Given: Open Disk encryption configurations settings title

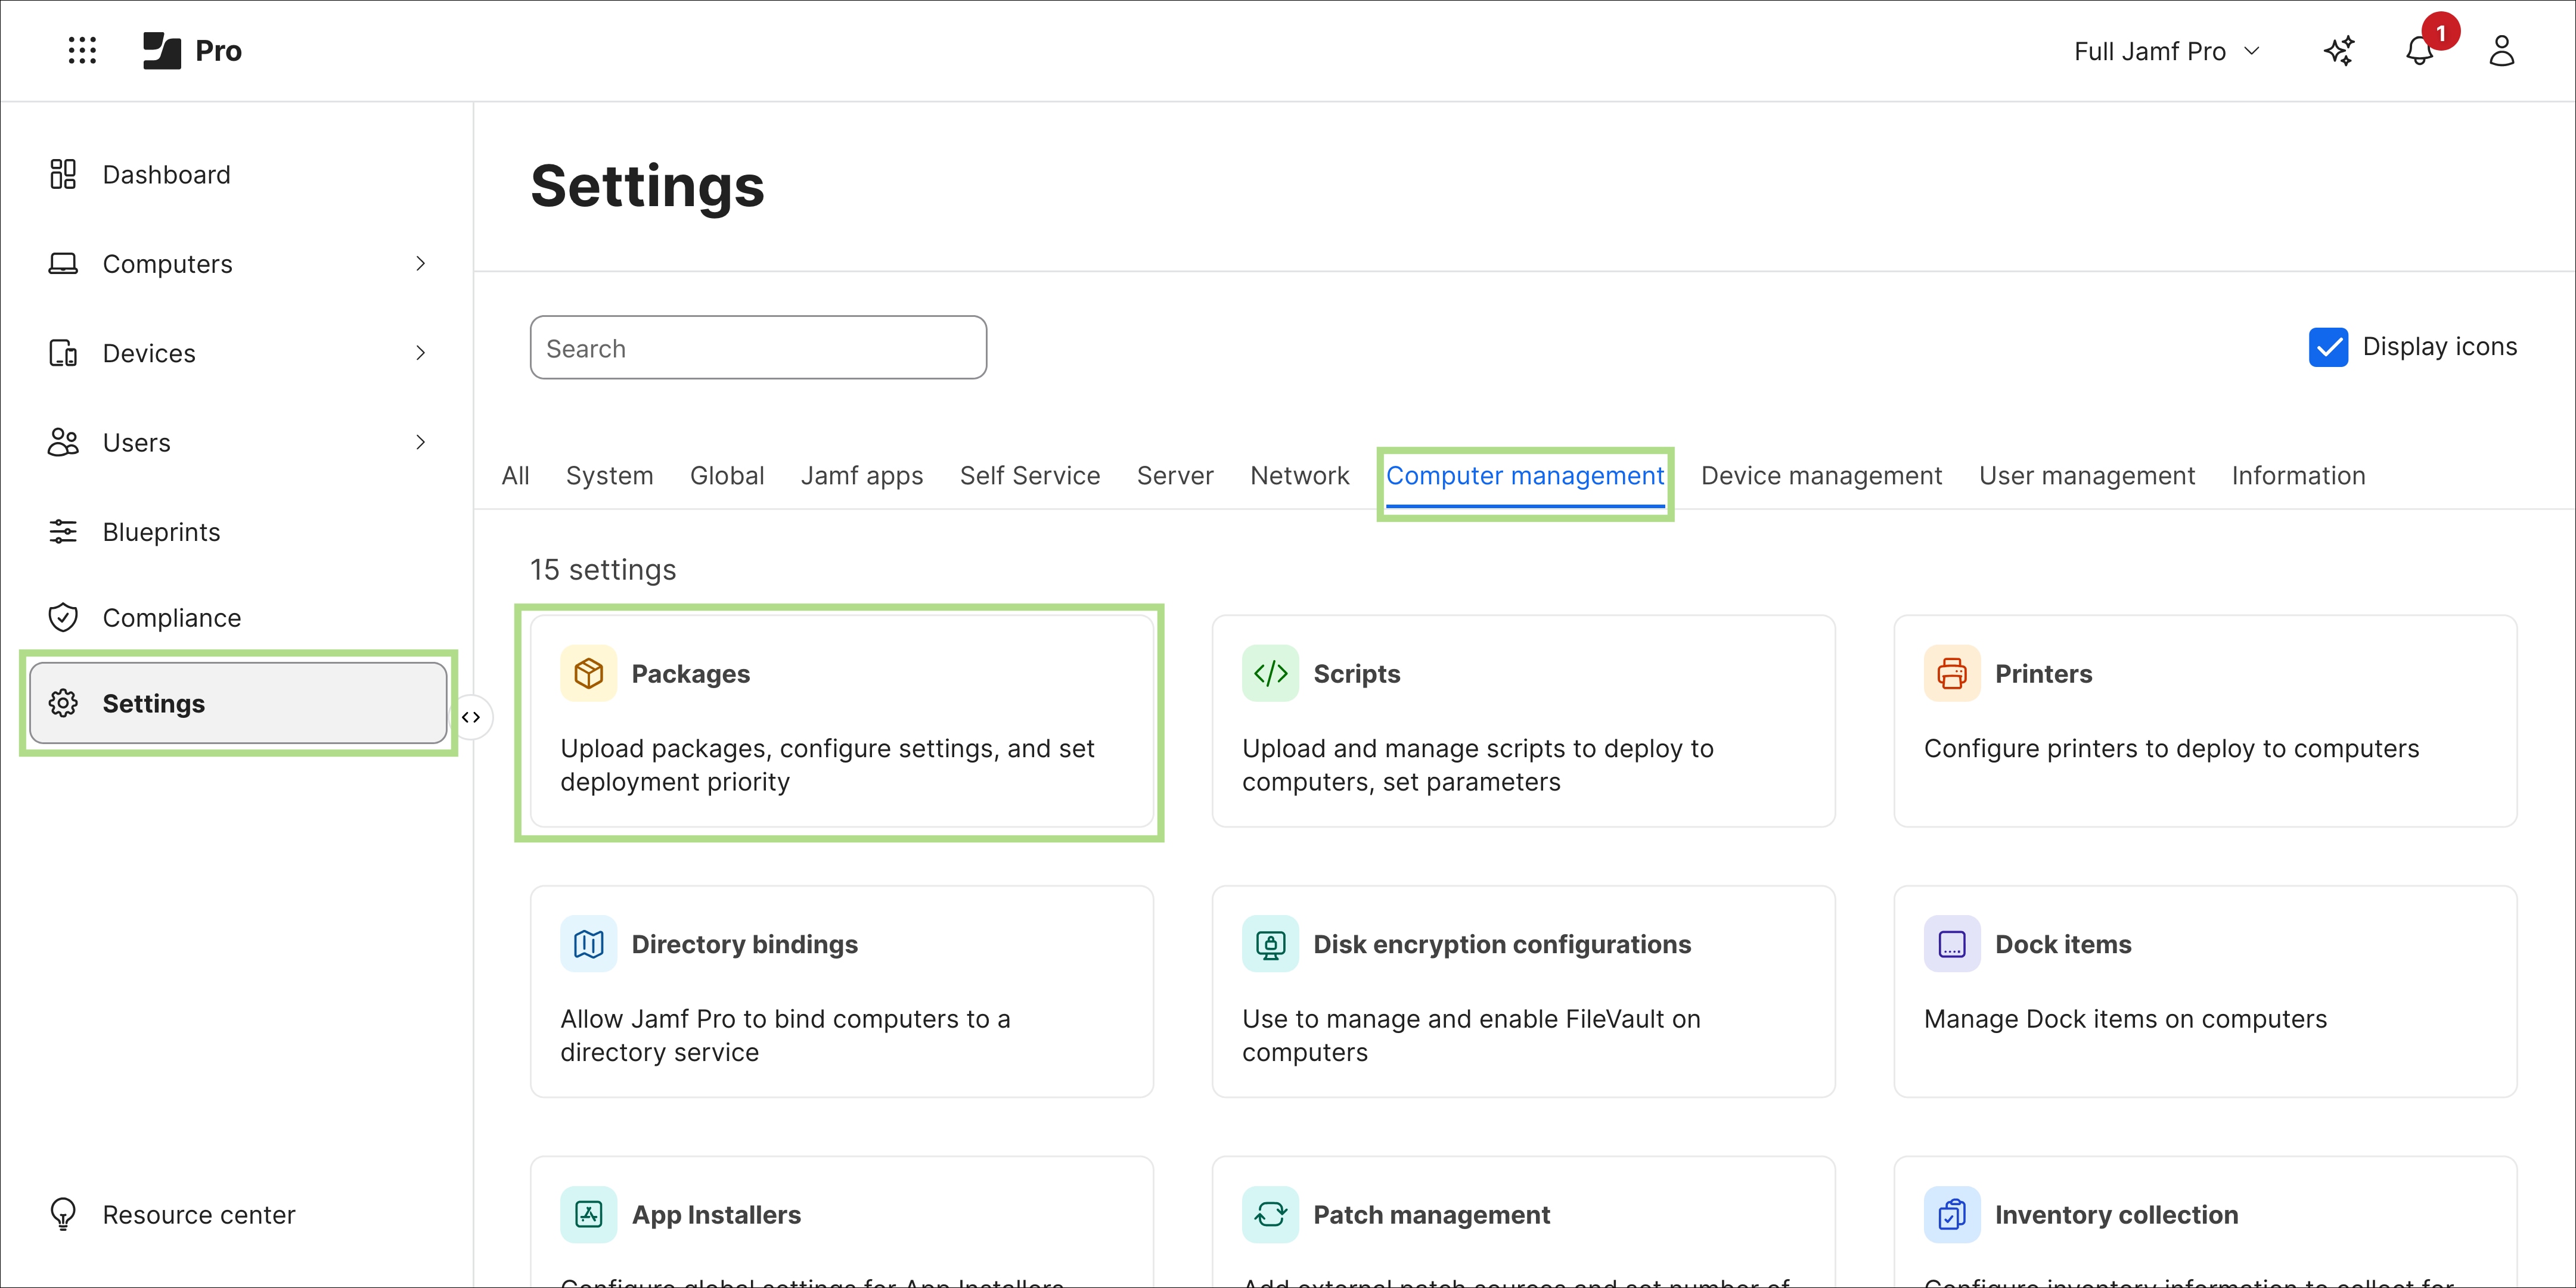Looking at the screenshot, I should [x=1502, y=944].
